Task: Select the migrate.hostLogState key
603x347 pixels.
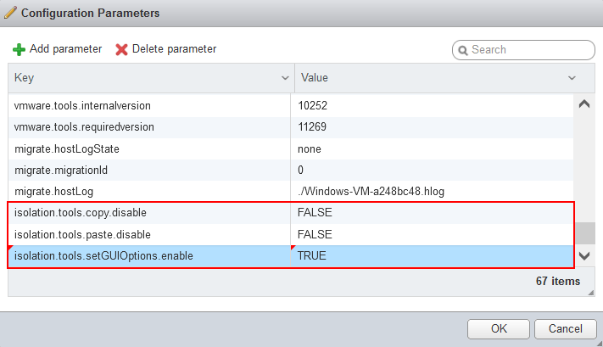Action: (x=67, y=149)
